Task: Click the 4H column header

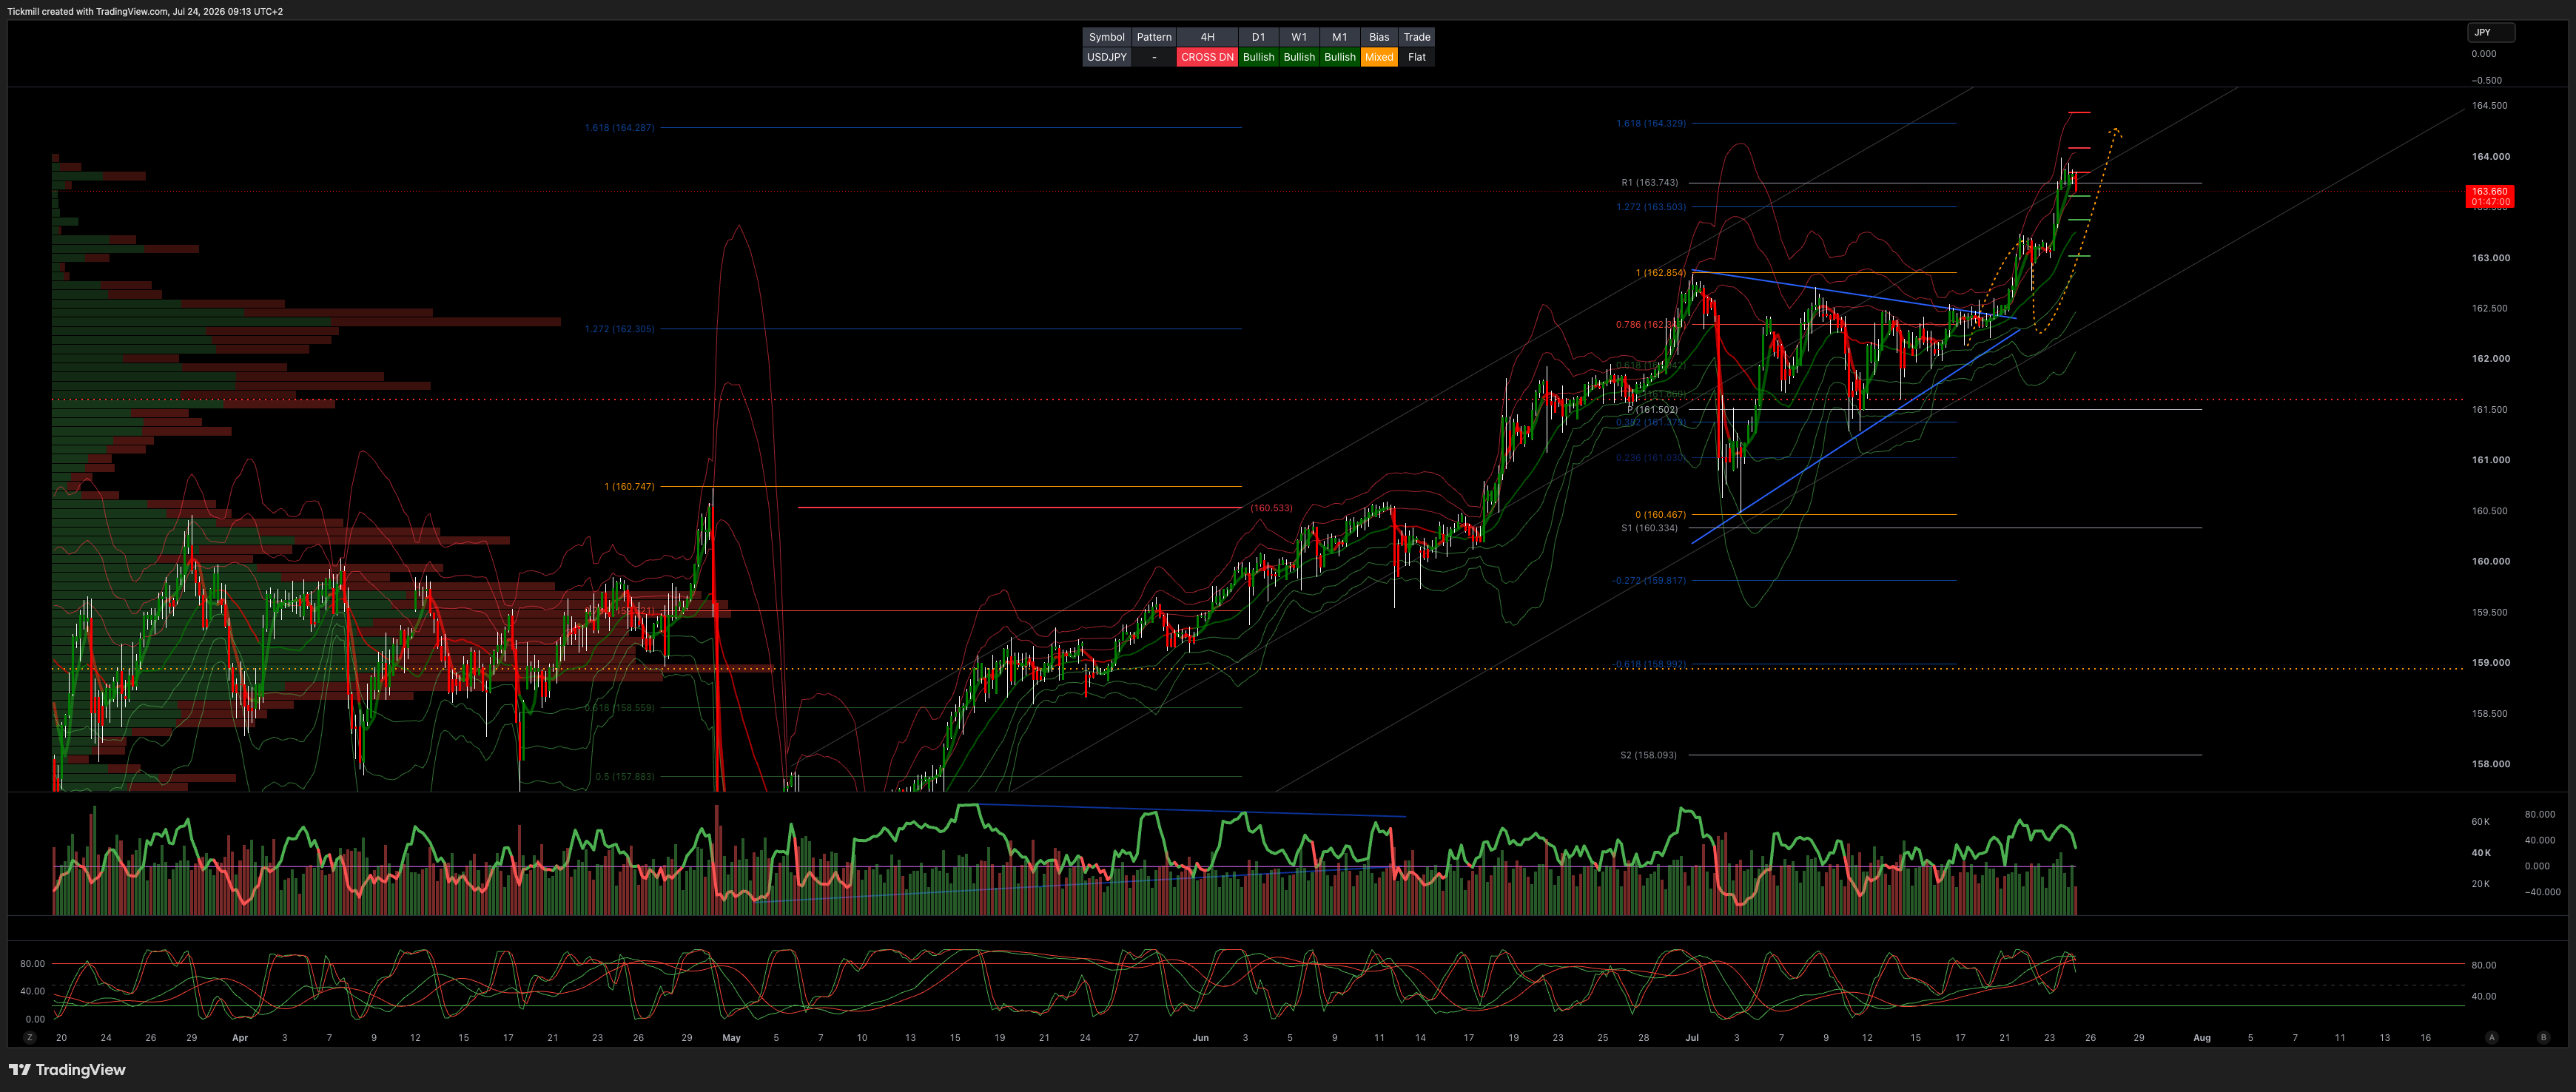Action: click(1207, 37)
